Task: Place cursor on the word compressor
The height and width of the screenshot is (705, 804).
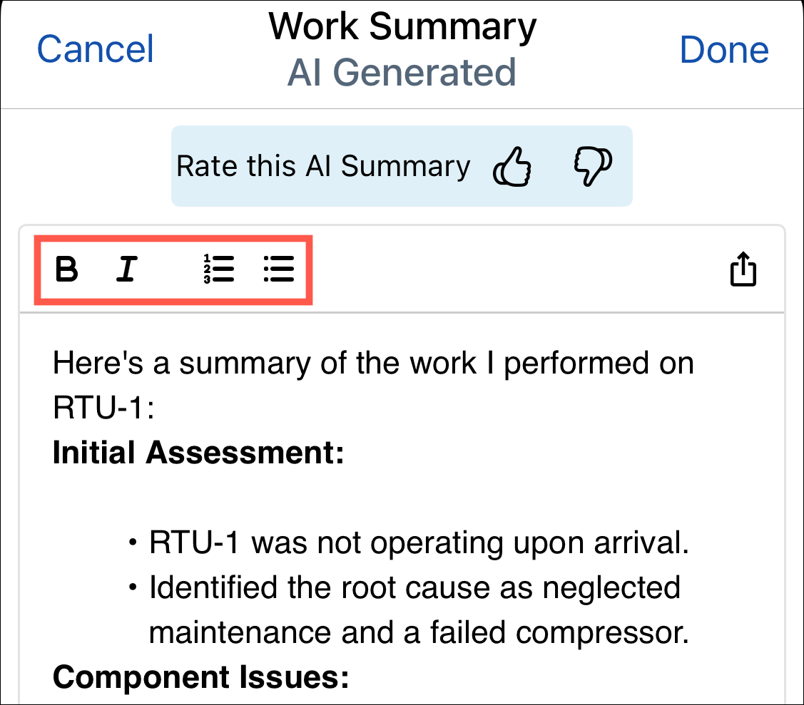Action: 603,633
